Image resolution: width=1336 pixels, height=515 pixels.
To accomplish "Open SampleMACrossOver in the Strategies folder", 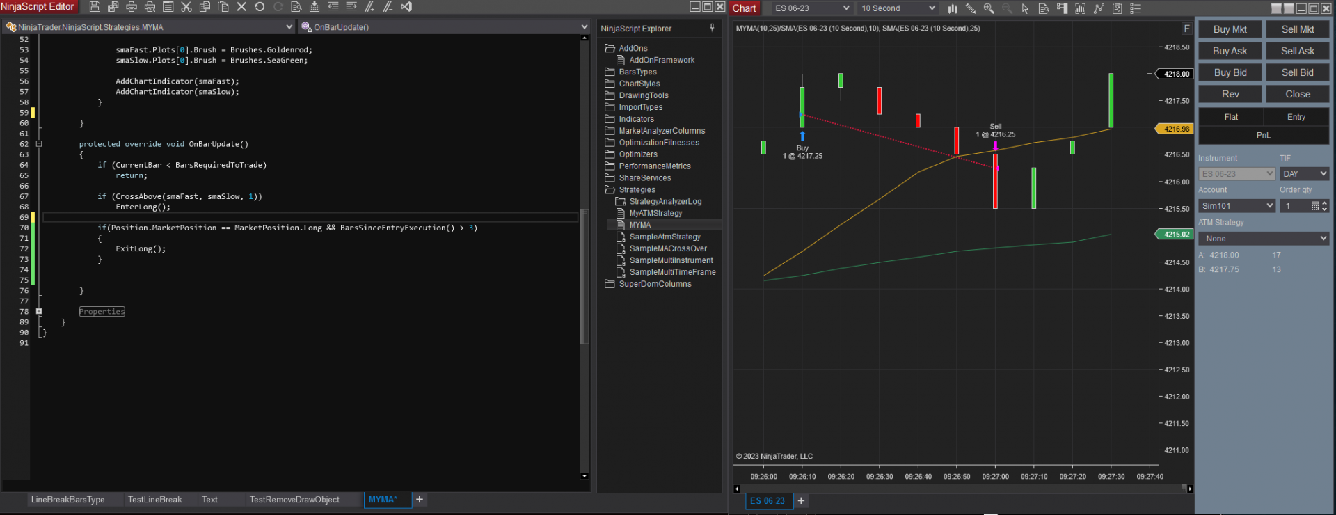I will 667,248.
